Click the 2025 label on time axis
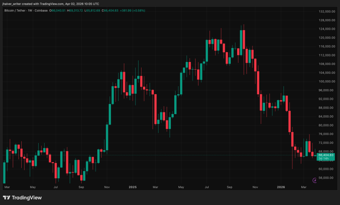This screenshot has height=205, width=340. pos(133,187)
